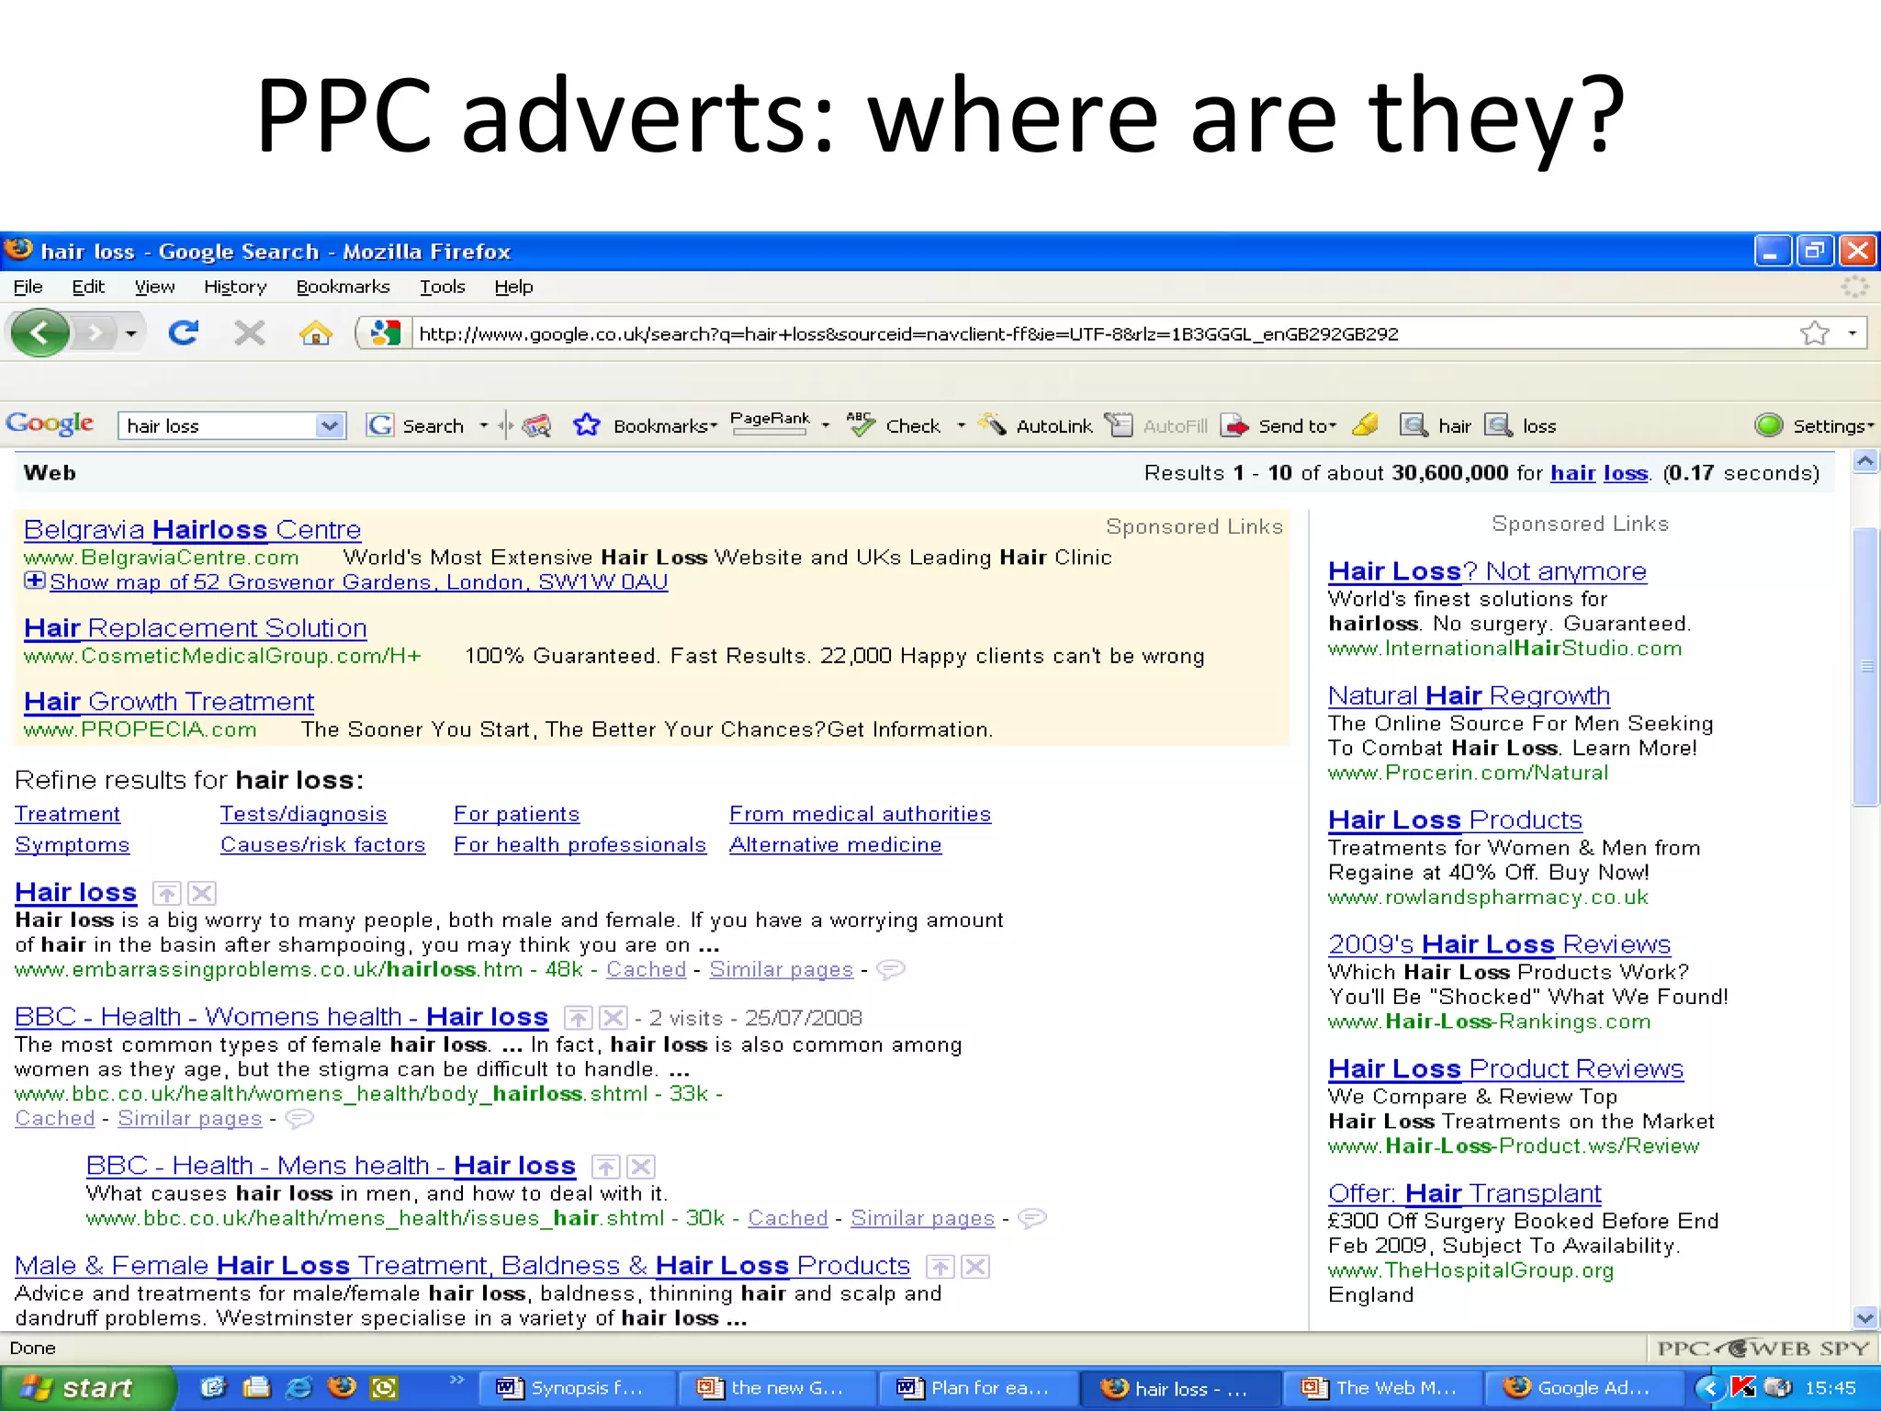Click the Google toolbar 'hair loss' search field
This screenshot has height=1411, width=1881.
coord(219,425)
